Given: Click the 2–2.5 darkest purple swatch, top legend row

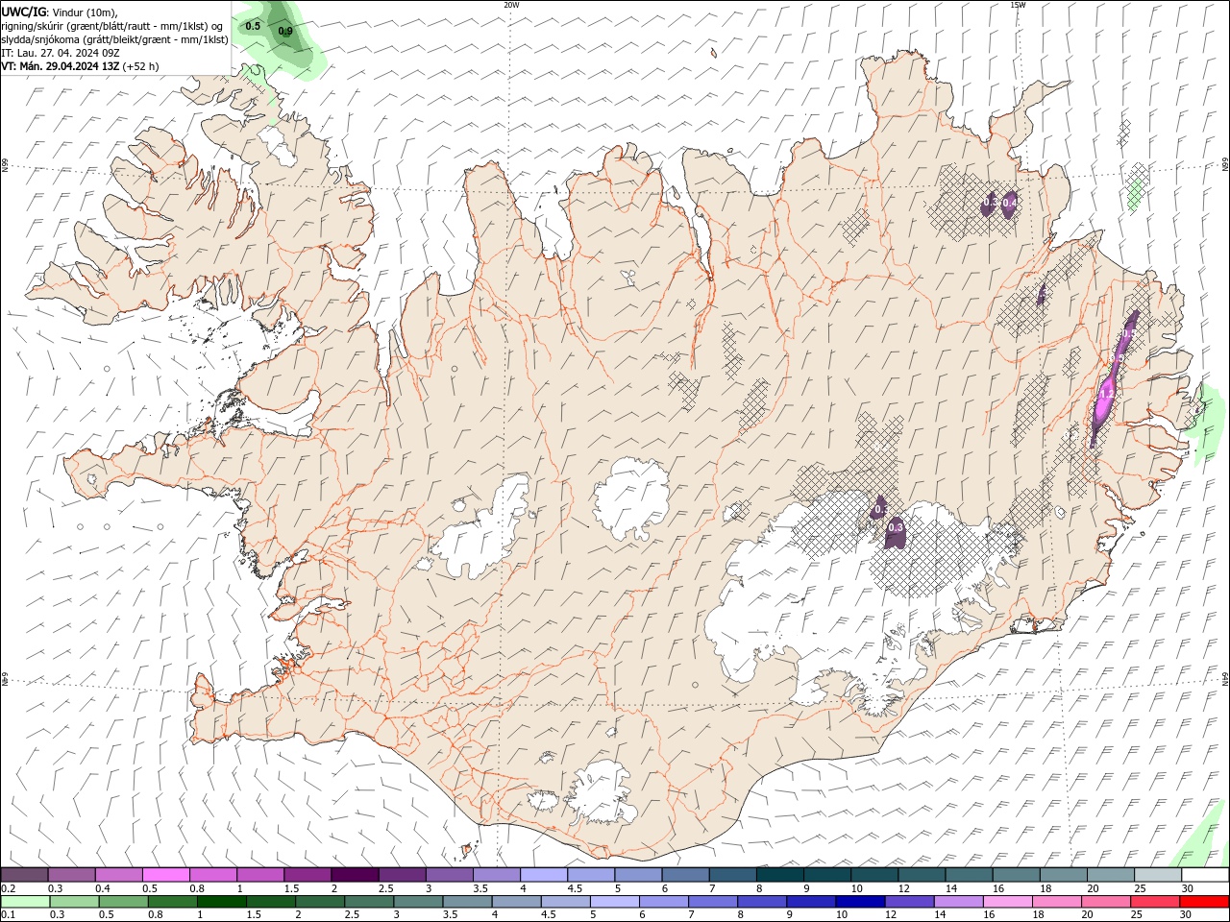Looking at the screenshot, I should point(354,875).
